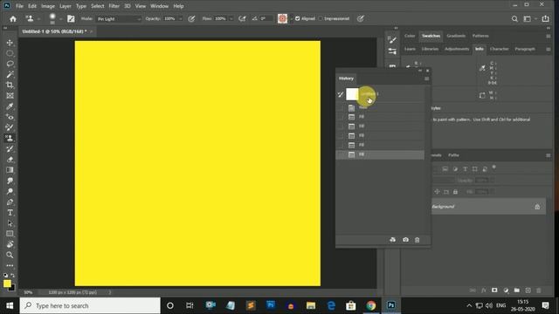Open the brush preset picker arrow
Image resolution: width=559 pixels, height=314 pixels.
pyautogui.click(x=60, y=19)
